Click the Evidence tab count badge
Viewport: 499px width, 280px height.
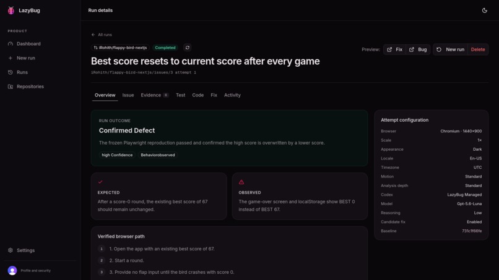pyautogui.click(x=166, y=95)
